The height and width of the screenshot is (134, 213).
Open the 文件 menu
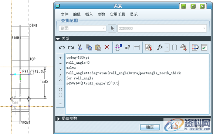point(64,14)
